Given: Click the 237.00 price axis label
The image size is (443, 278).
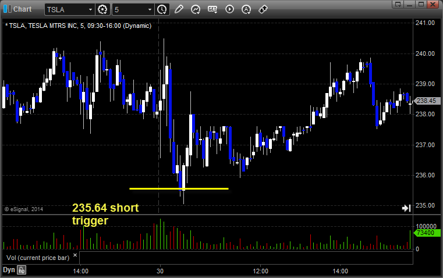Looking at the screenshot, I should point(425,145).
